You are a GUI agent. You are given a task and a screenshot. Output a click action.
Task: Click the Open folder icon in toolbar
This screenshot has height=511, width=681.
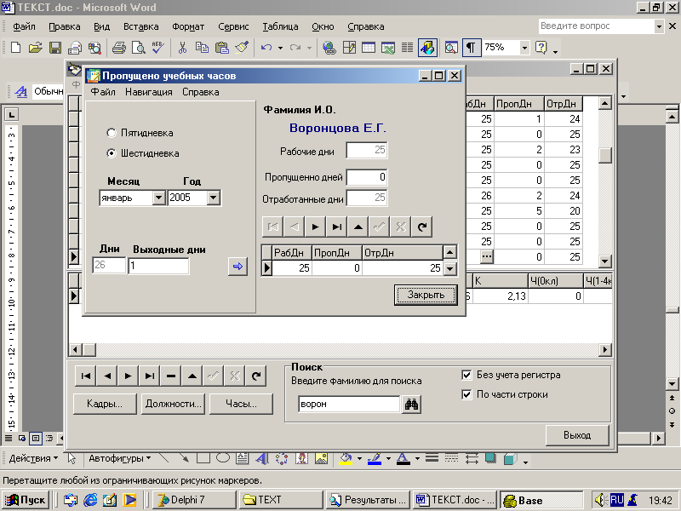click(x=36, y=48)
